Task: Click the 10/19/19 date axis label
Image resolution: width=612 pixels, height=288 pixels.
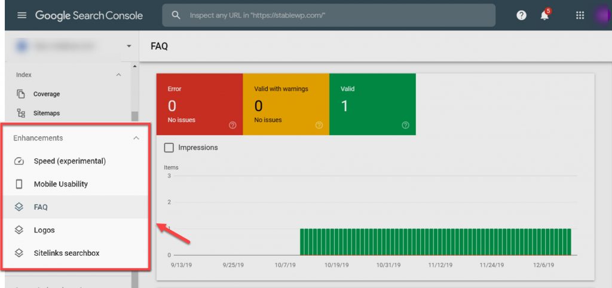Action: 336,265
